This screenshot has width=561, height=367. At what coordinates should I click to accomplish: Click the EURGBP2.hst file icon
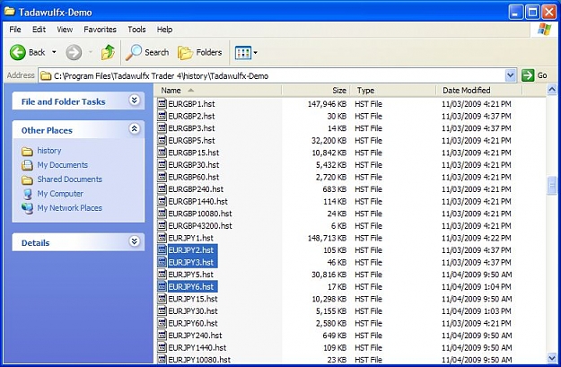coord(162,116)
